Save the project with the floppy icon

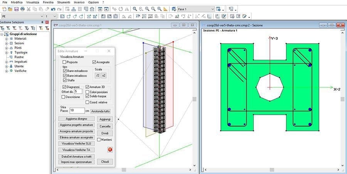[16, 9]
